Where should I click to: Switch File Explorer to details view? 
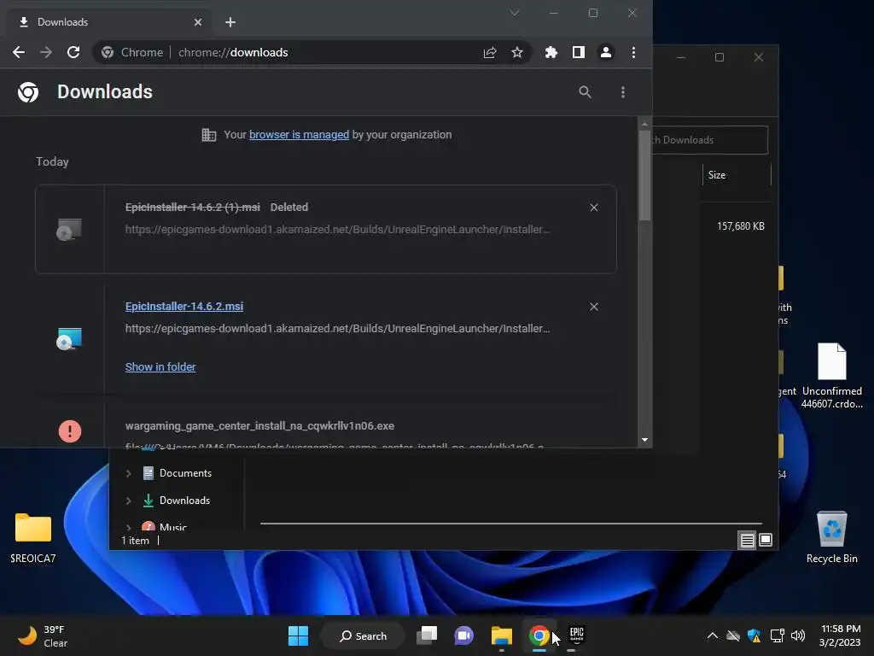point(747,540)
